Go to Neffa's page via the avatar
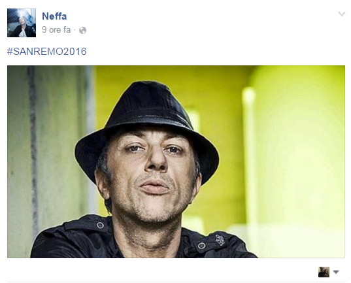This screenshot has height=283, width=351. coord(22,23)
